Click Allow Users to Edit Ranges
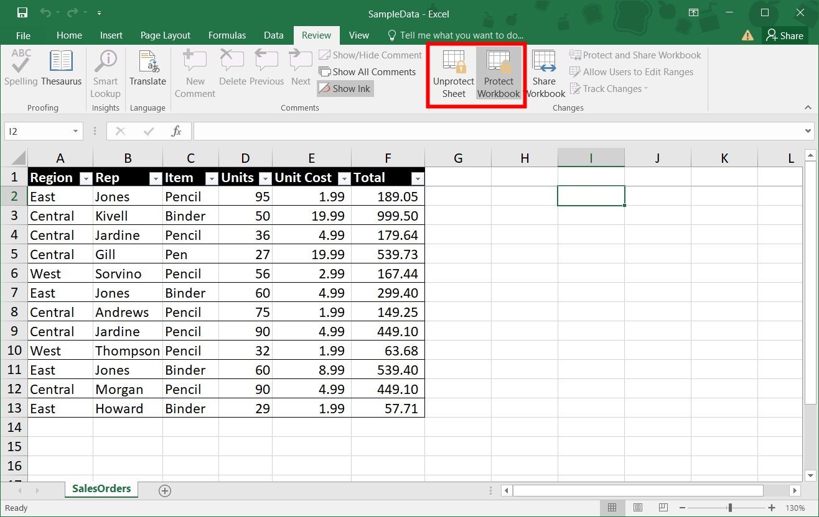Screen dimensions: 819x517 631,71
